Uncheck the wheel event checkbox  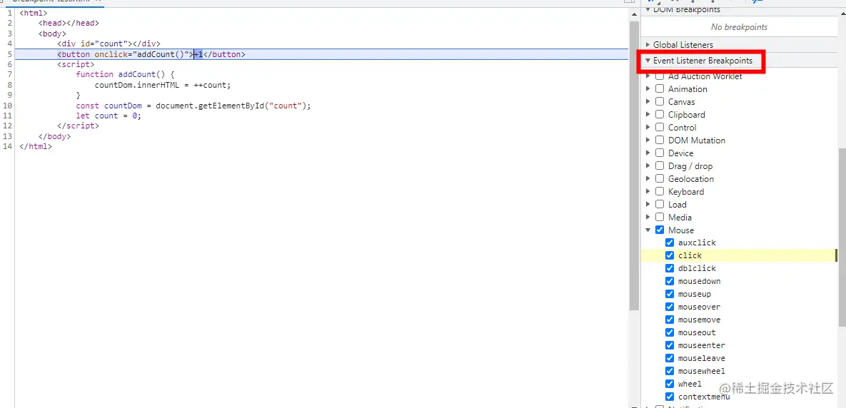670,384
